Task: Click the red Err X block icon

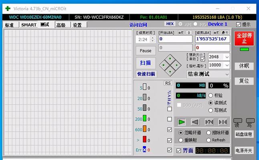Action: coord(144,150)
